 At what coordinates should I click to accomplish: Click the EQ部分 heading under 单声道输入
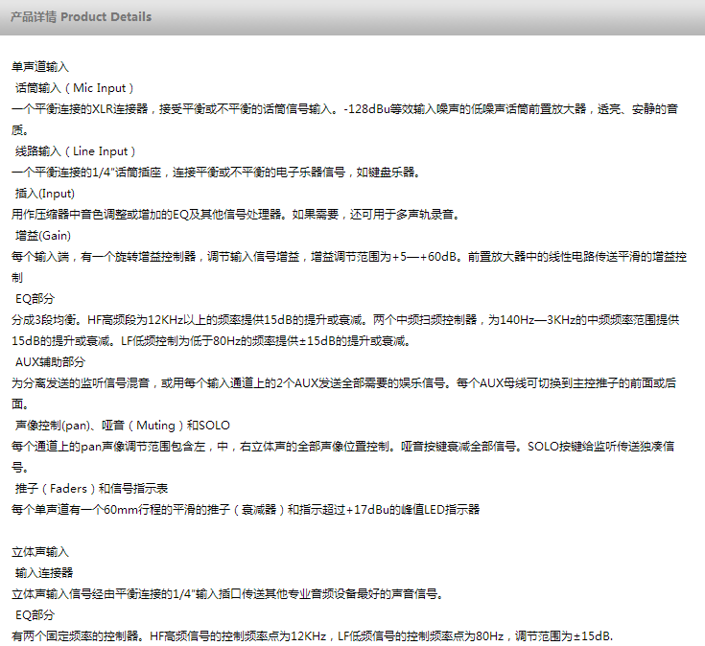tap(35, 299)
